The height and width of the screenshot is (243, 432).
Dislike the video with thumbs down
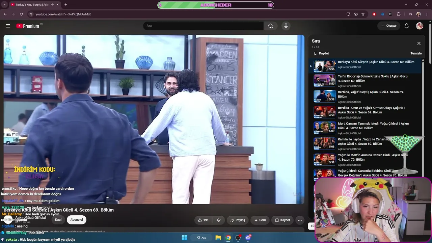pos(219,220)
